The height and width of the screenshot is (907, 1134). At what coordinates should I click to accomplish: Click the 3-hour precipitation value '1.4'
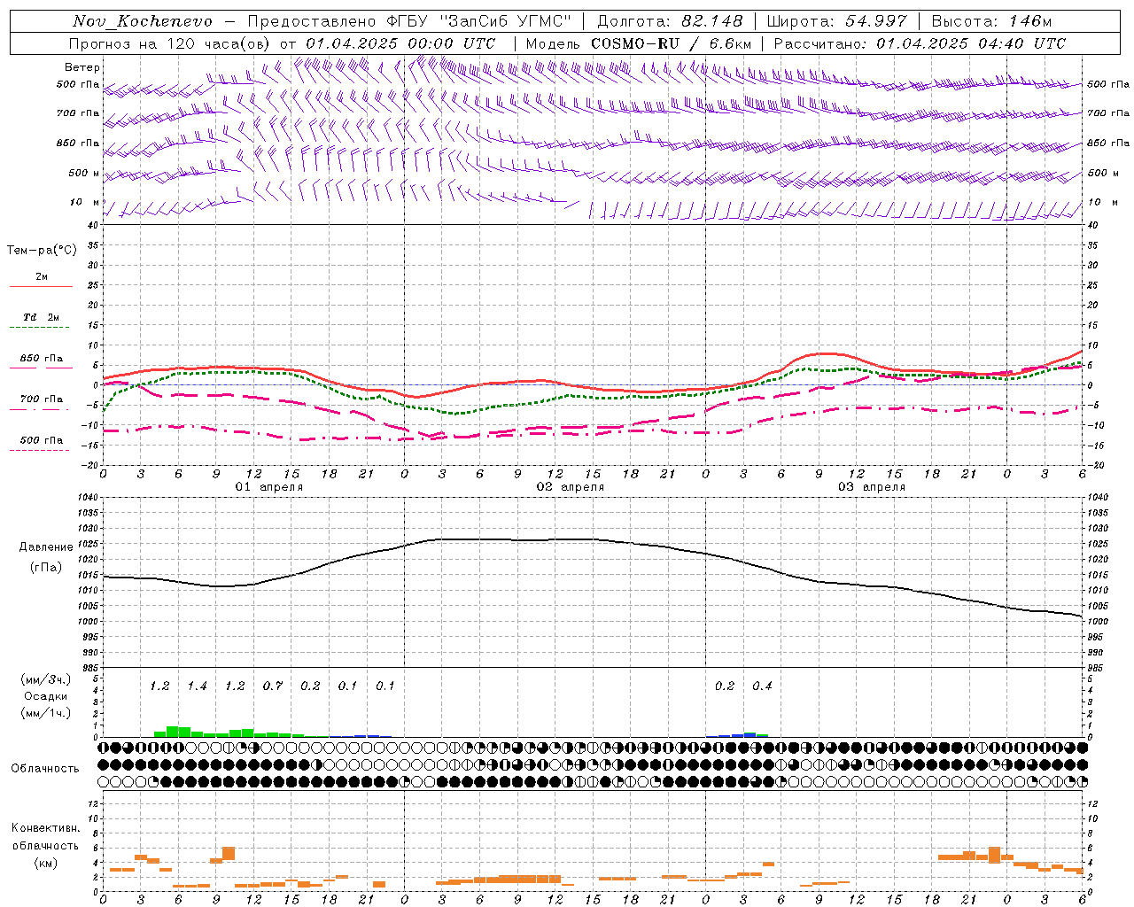[197, 686]
